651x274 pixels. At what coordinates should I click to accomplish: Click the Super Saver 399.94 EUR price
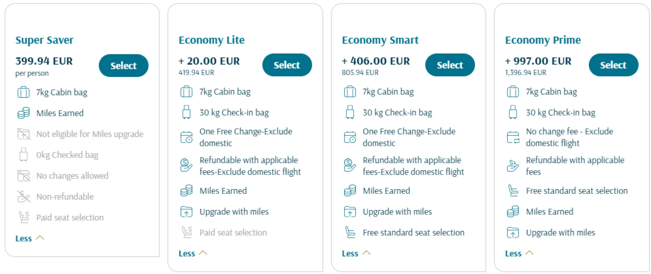click(44, 61)
